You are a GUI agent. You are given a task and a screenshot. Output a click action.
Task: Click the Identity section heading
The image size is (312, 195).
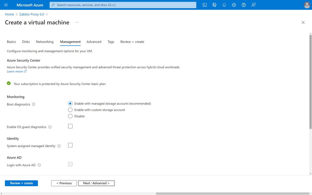point(13,139)
